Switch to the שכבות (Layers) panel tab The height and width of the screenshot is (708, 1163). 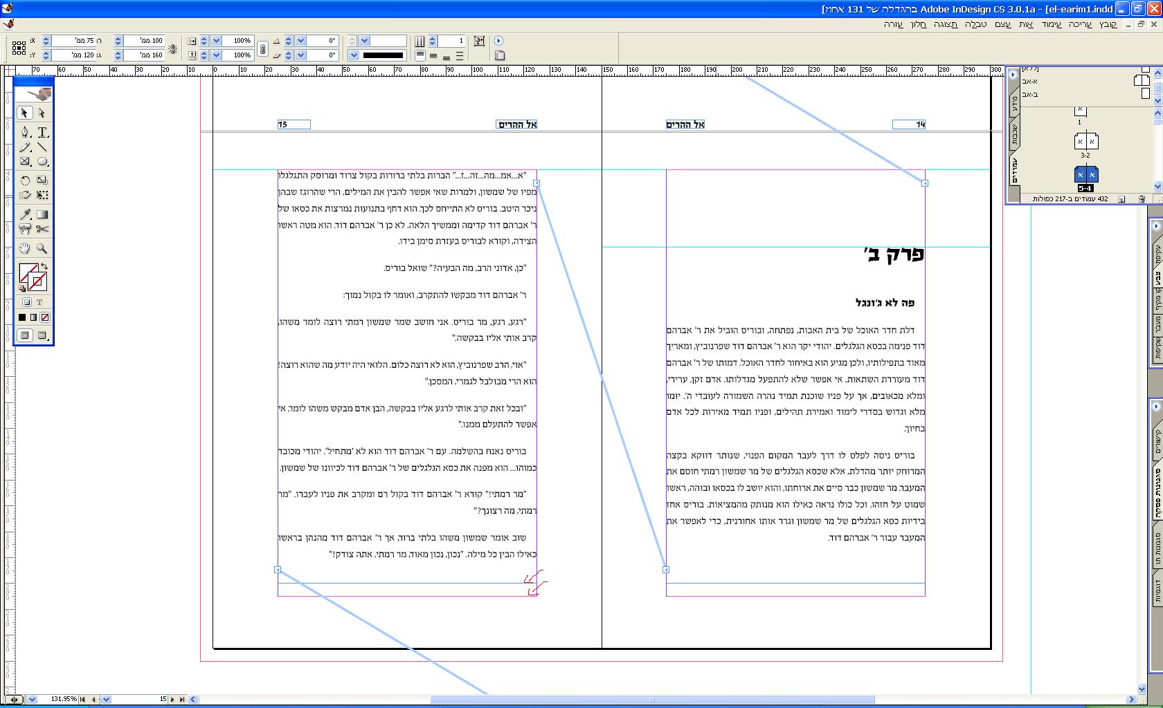pos(1014,133)
